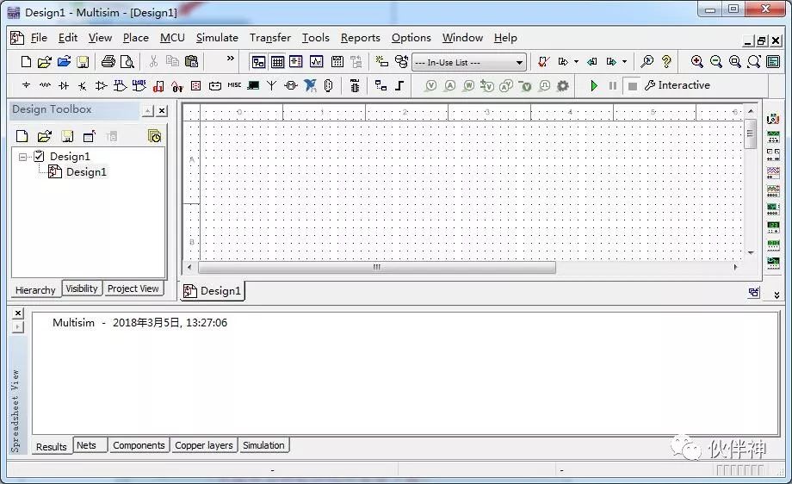This screenshot has height=484, width=792.
Task: Stop the simulation
Action: click(632, 86)
